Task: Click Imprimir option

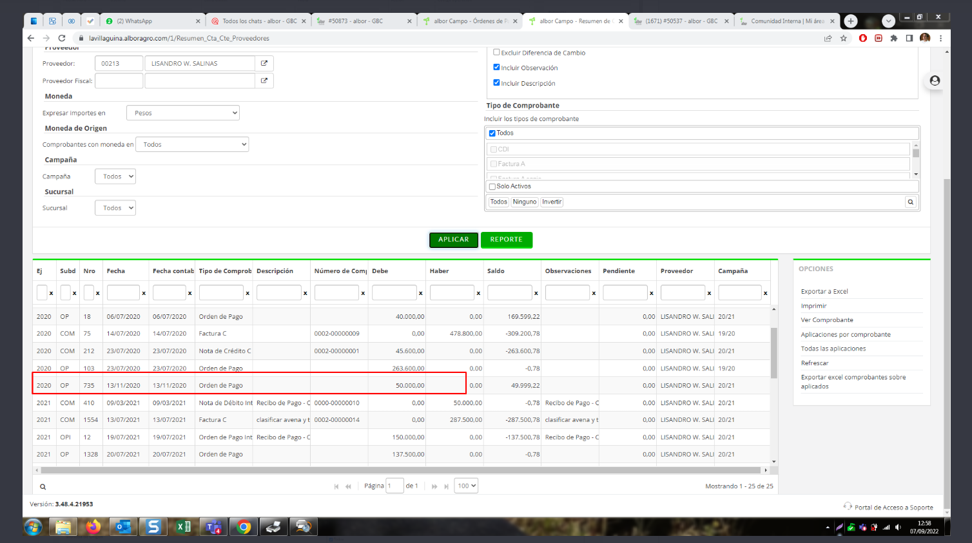Action: point(813,306)
